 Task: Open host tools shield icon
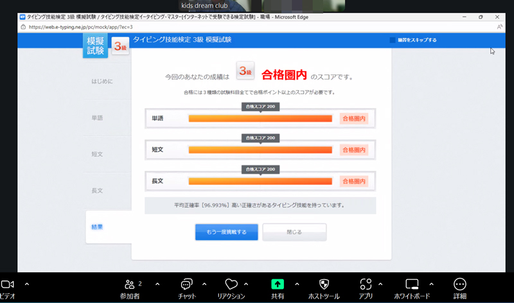[x=324, y=284]
